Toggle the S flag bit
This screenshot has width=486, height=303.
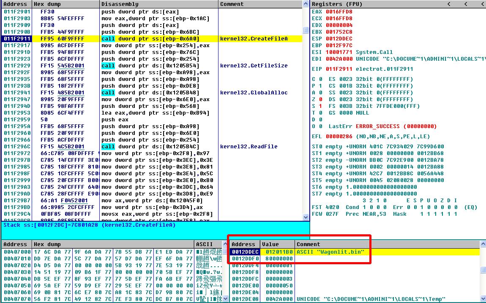(320, 106)
